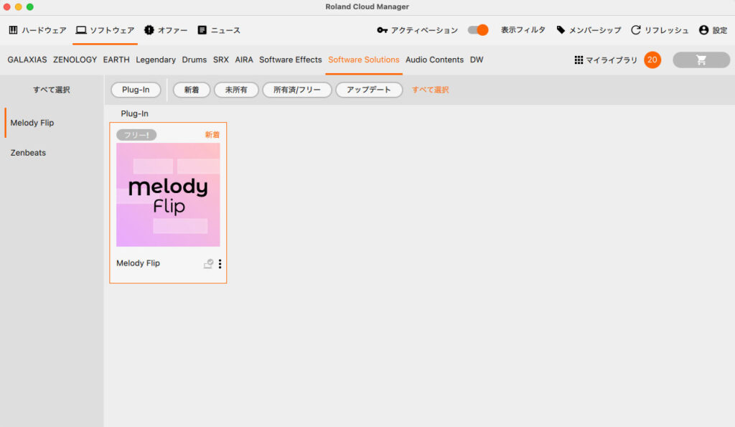
Task: Select Zenbeats in the sidebar
Action: (28, 153)
